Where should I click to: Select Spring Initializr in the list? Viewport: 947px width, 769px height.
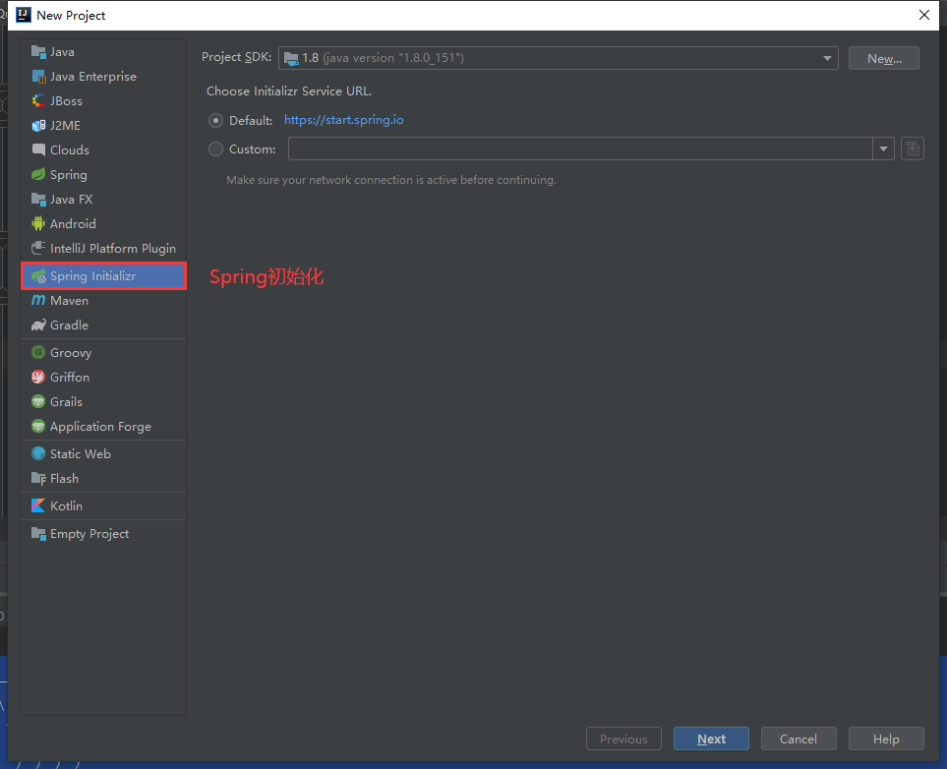(103, 276)
